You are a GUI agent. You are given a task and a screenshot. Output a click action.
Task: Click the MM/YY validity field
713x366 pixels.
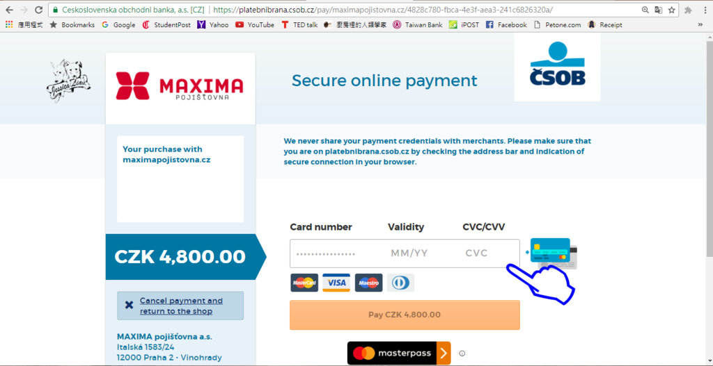tap(409, 253)
